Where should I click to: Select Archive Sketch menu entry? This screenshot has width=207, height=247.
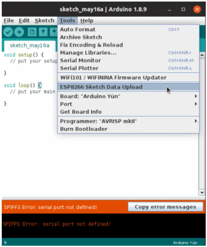pos(128,37)
